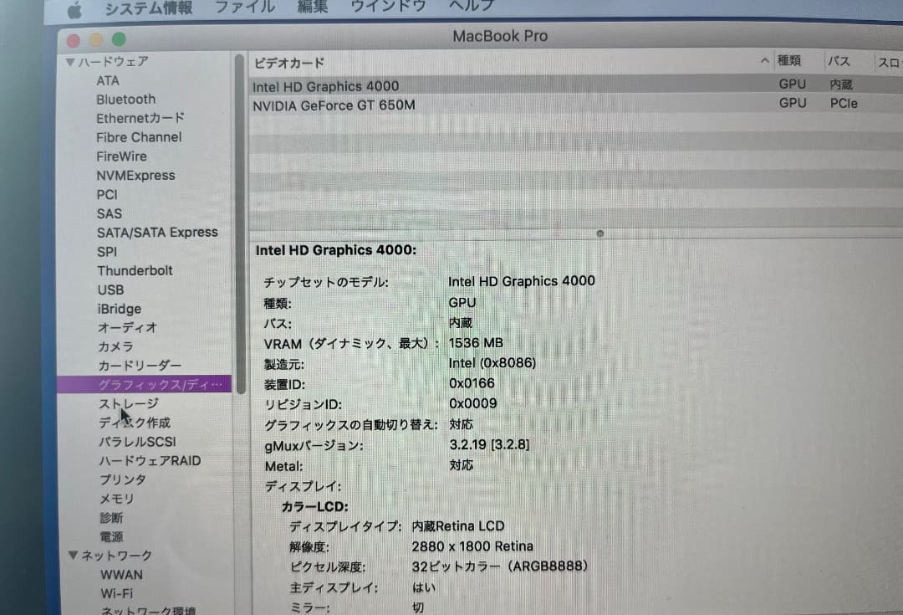
Task: Click the sort direction chevron on 種類 column
Action: click(764, 61)
